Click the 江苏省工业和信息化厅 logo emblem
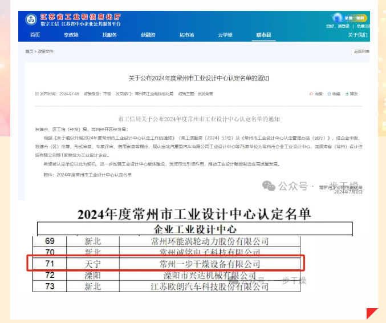This screenshot has height=323, width=386. (x=31, y=19)
